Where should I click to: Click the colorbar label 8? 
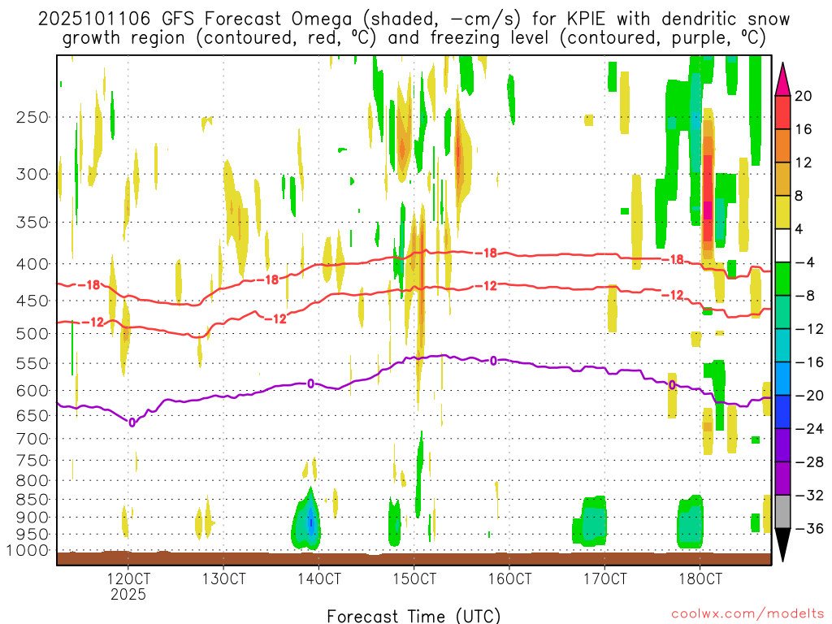click(x=799, y=196)
